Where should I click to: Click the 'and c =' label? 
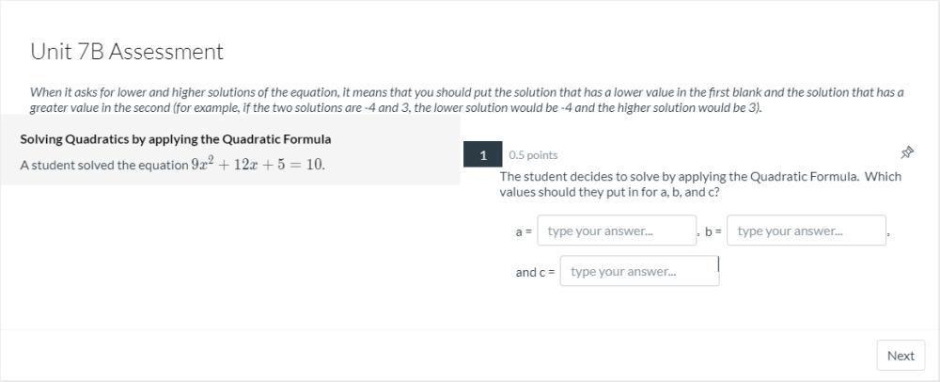pyautogui.click(x=535, y=273)
